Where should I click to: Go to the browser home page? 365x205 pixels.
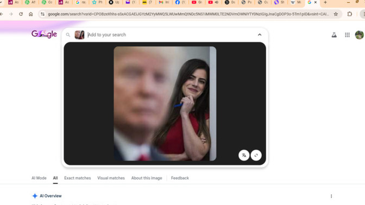[31, 14]
